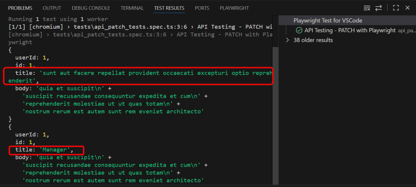Click the title 'Manager' output line
This screenshot has height=187, width=416.
click(44, 150)
